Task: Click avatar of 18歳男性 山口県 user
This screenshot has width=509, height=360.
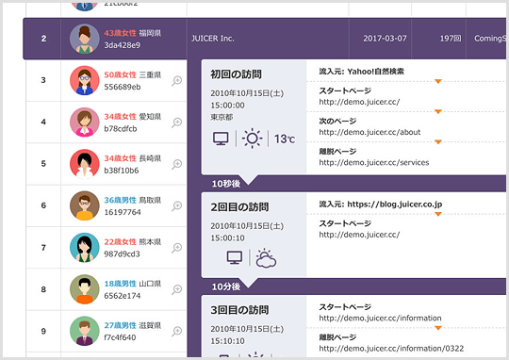Action: [85, 289]
